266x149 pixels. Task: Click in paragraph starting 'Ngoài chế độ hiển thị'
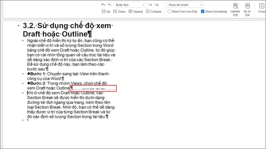click(71, 55)
